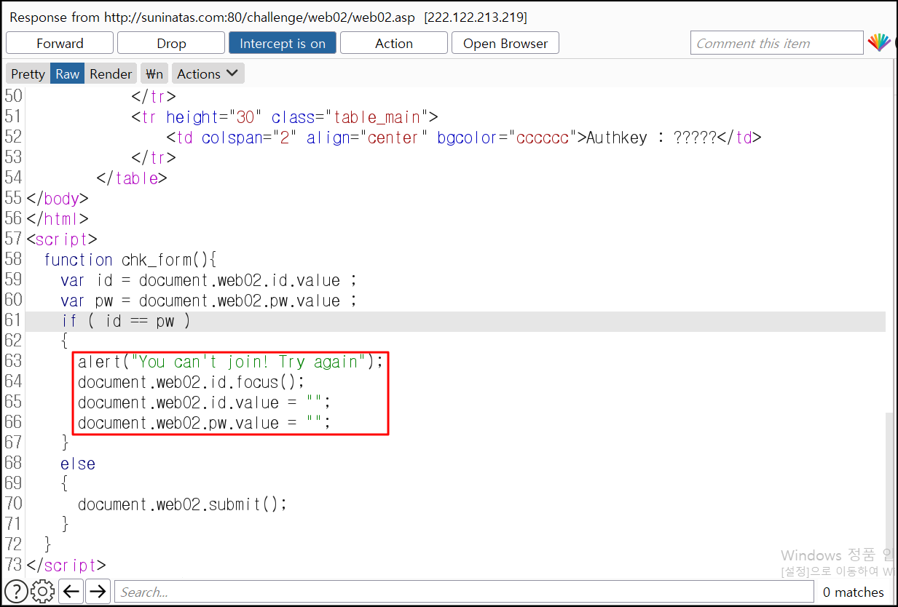Click 'document.web02.id.value = "";' on line 65
The height and width of the screenshot is (607, 898).
204,402
